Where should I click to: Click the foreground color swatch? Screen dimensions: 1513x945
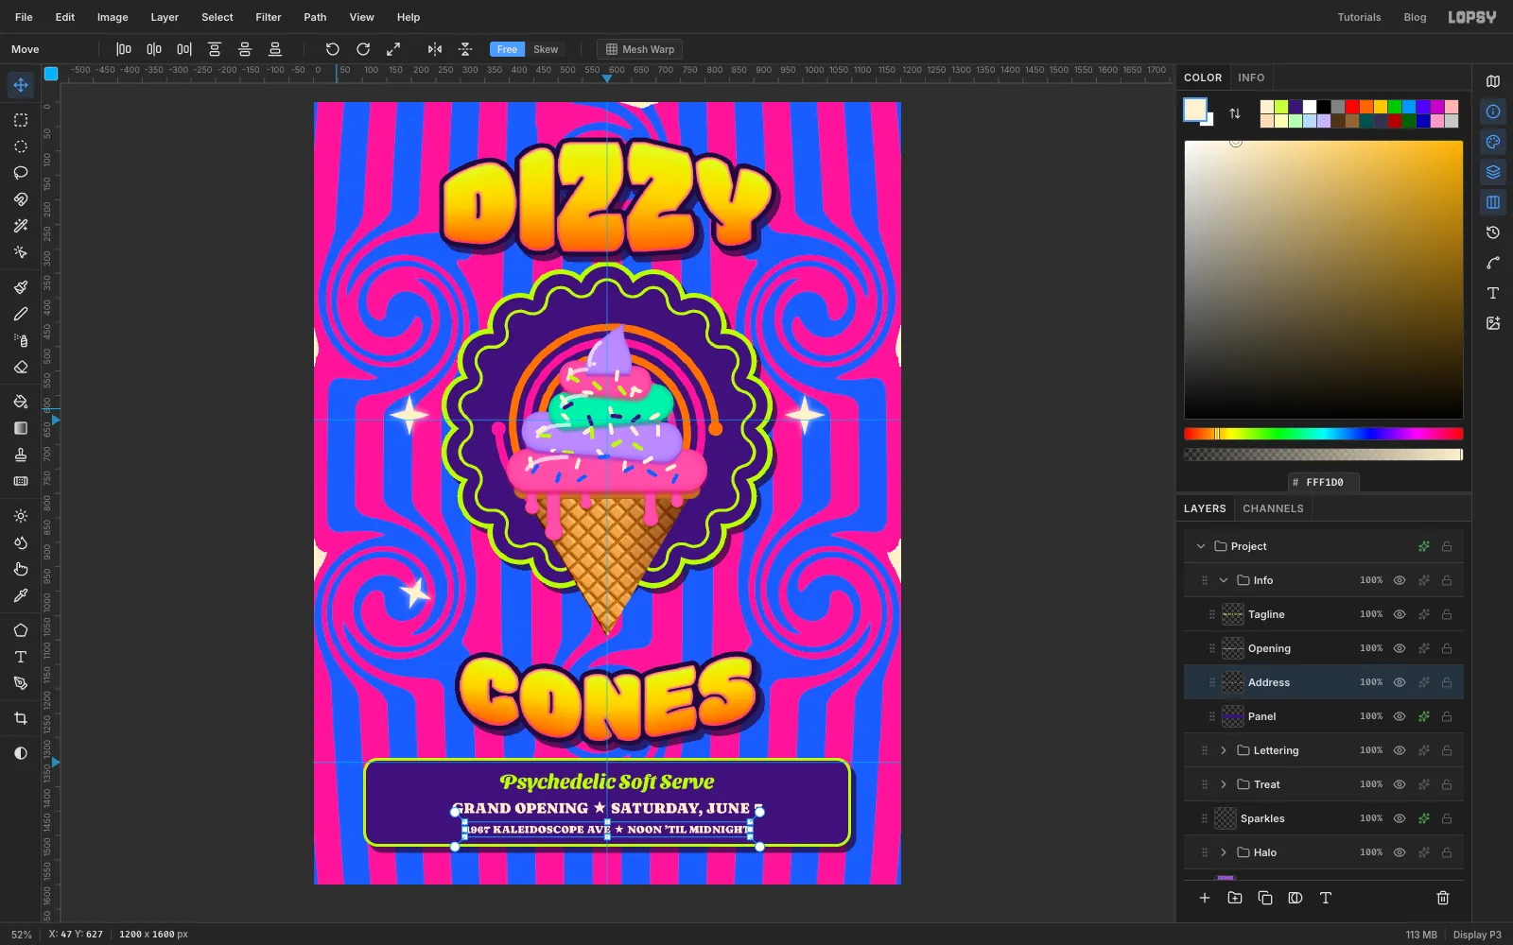click(x=1195, y=110)
